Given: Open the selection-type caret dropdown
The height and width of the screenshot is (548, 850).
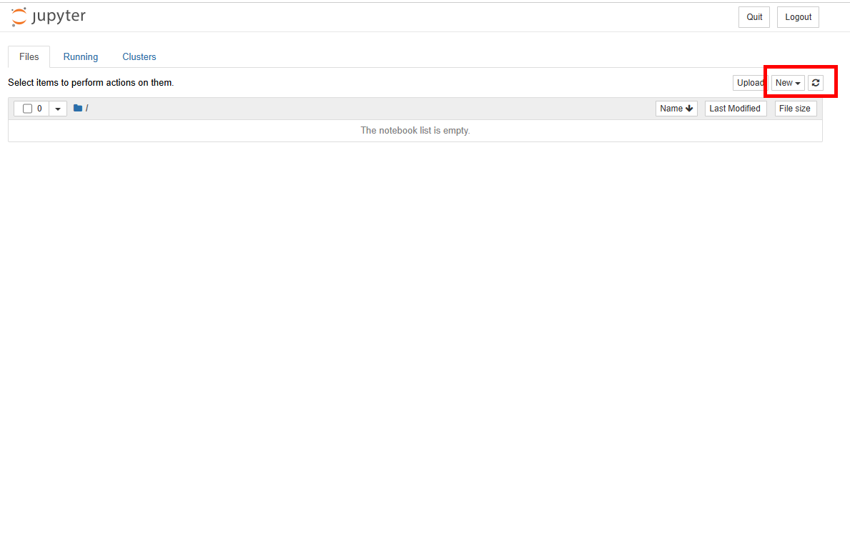Looking at the screenshot, I should [58, 109].
